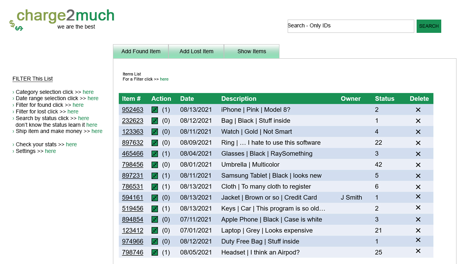Open the Settings here link
The height and width of the screenshot is (264, 469).
[x=50, y=151]
